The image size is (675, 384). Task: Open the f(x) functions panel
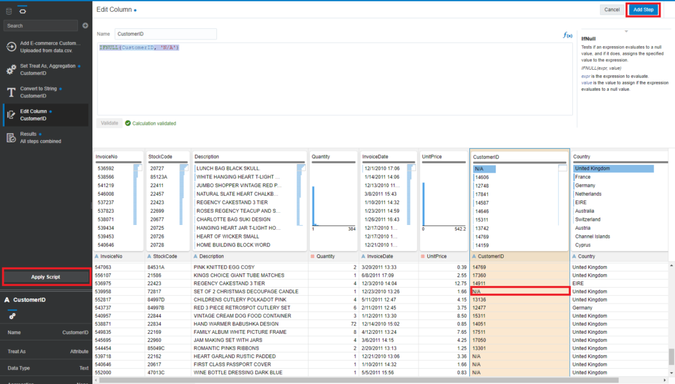(x=568, y=36)
